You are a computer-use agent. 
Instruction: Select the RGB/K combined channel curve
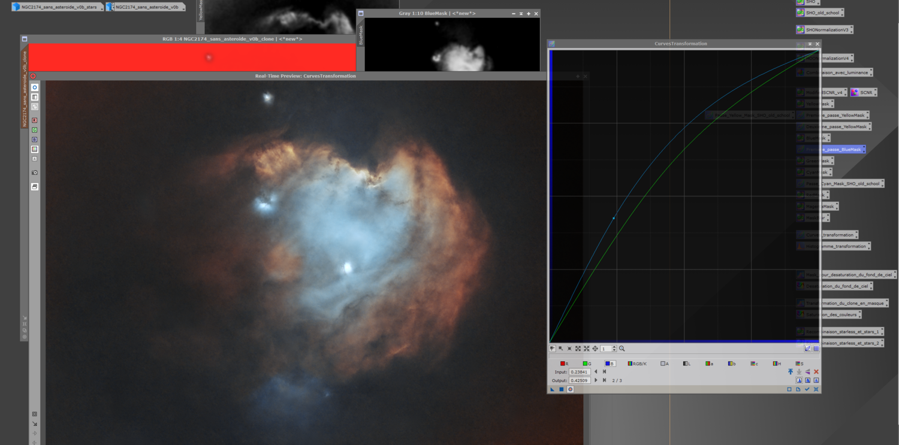[637, 364]
